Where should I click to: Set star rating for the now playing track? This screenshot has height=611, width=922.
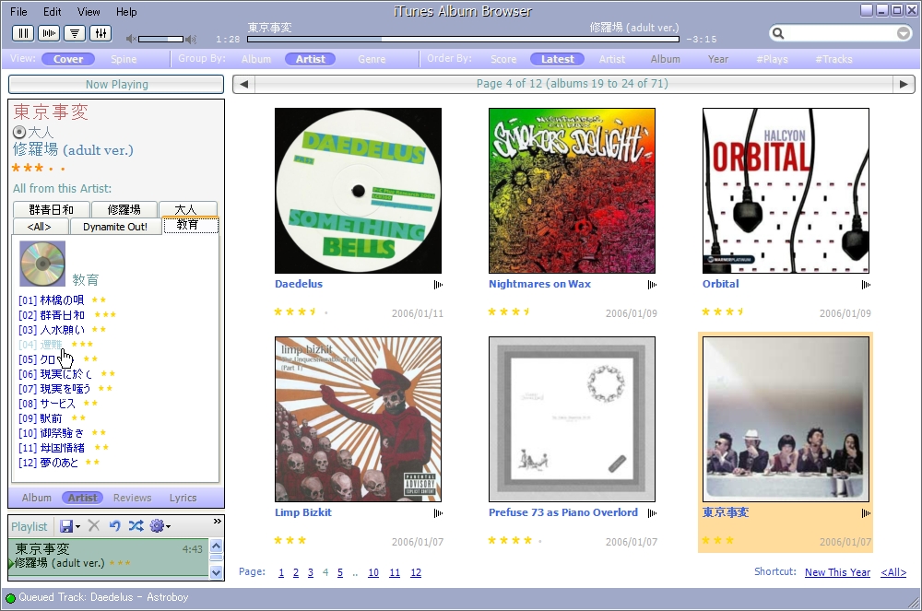pyautogui.click(x=39, y=168)
